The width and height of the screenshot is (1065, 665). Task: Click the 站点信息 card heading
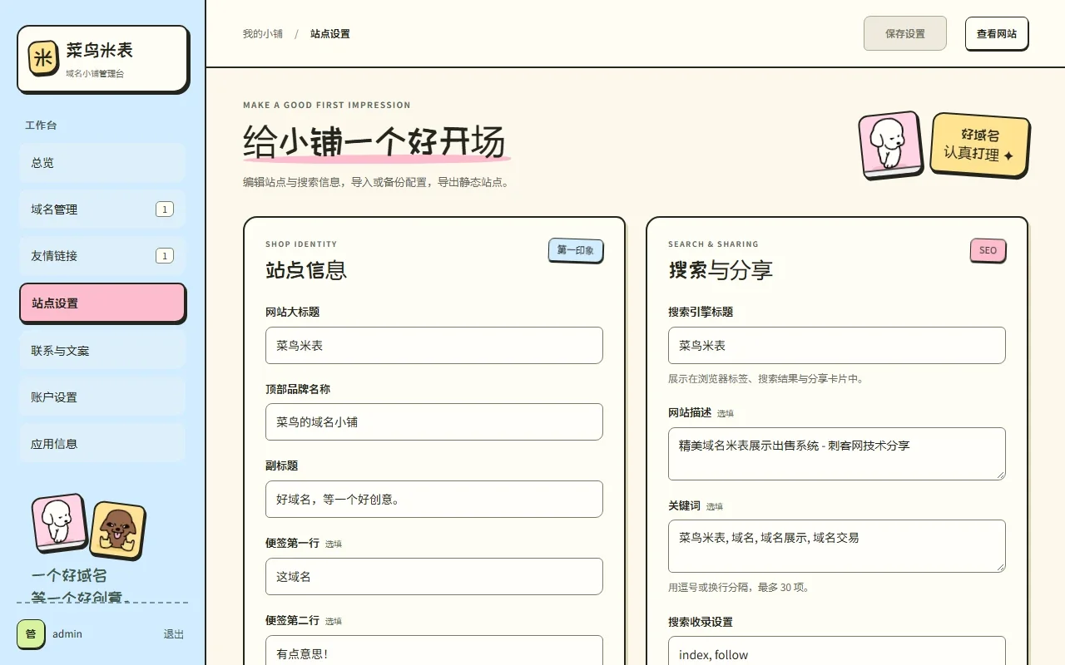(306, 269)
